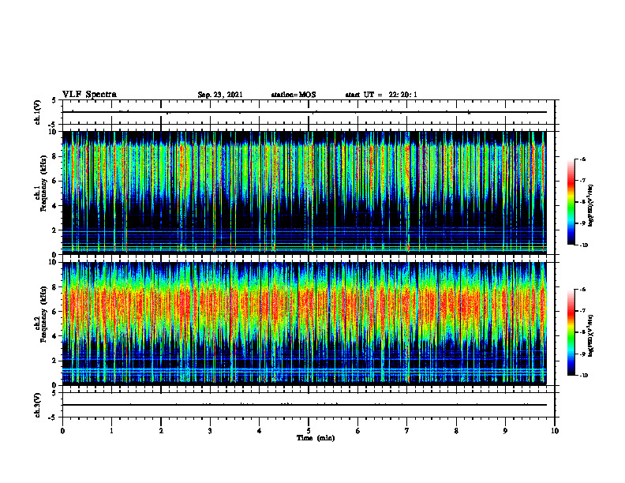Screen dimensions: 625x483
Task: Click time axis tick label "7"
Action: tap(407, 431)
